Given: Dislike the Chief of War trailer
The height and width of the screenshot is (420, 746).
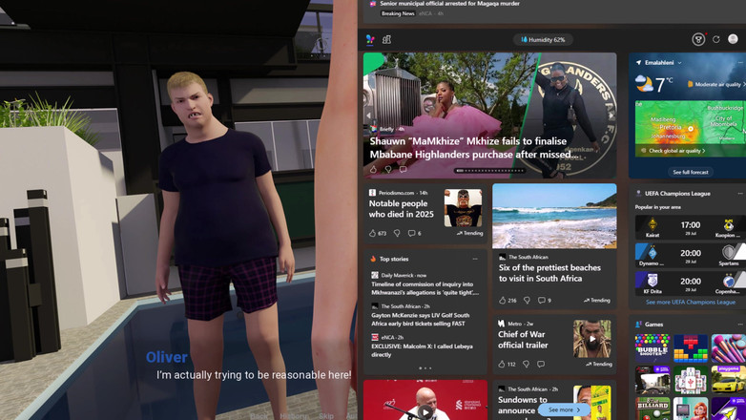Looking at the screenshot, I should [x=526, y=365].
